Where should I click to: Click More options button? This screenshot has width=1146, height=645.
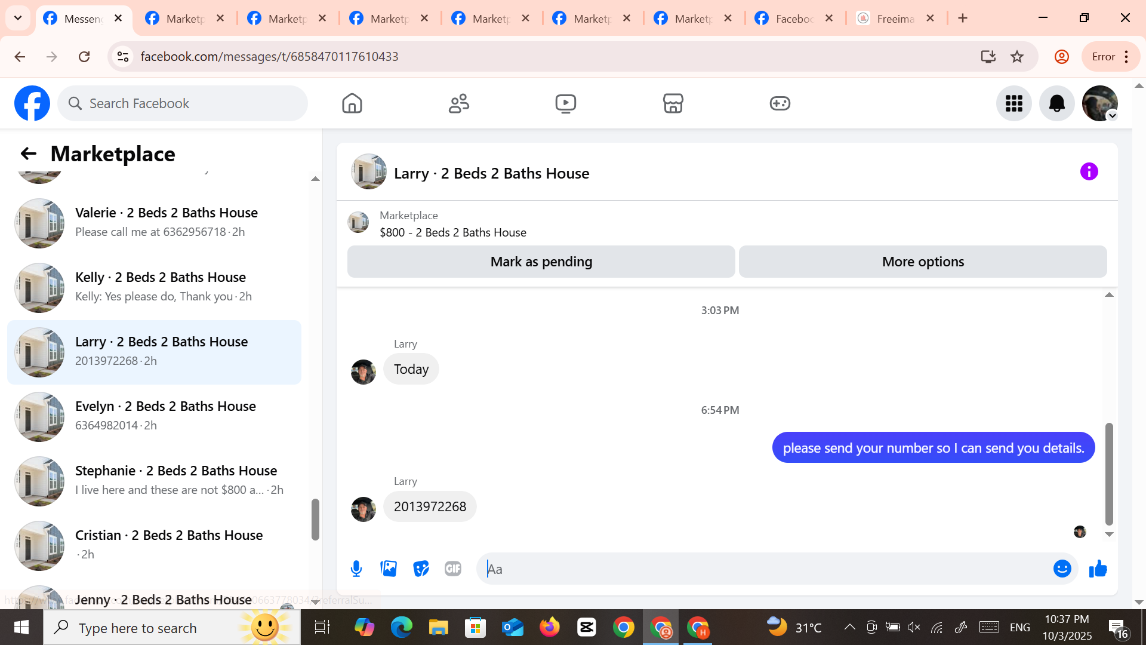(923, 262)
